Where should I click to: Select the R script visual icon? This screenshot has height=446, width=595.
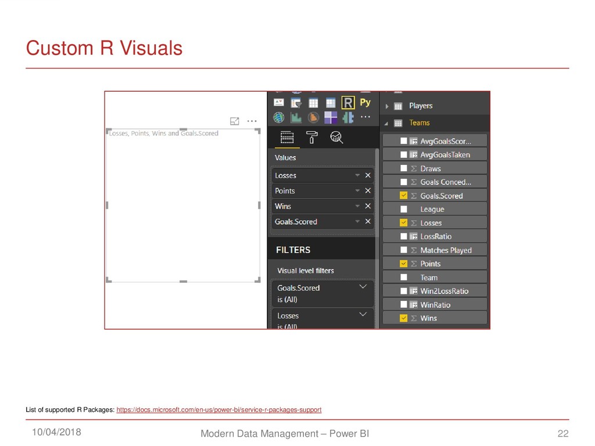(348, 102)
